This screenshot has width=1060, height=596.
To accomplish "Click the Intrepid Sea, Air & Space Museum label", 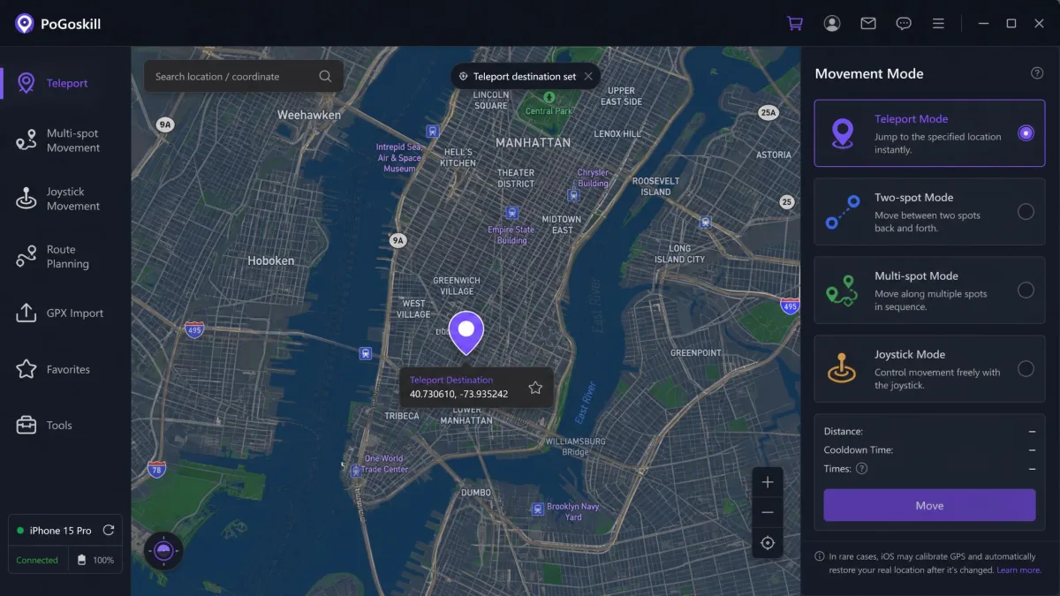I will coord(399,158).
